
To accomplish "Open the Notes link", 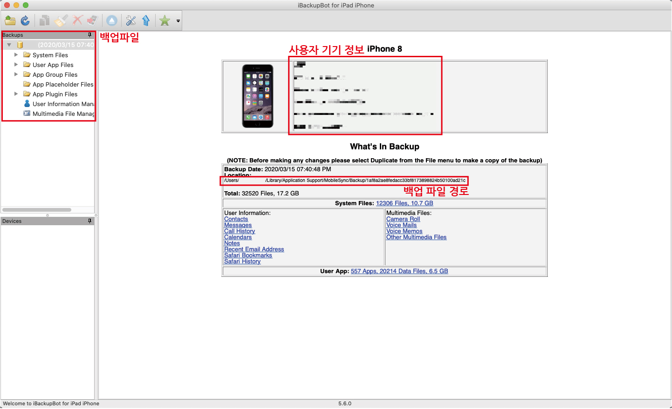I will 232,243.
